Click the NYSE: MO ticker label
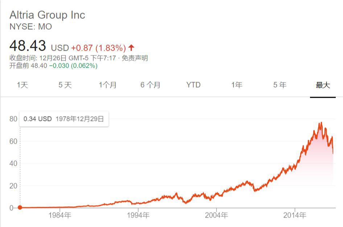Viewport: 343px width, 227px height. [30, 27]
